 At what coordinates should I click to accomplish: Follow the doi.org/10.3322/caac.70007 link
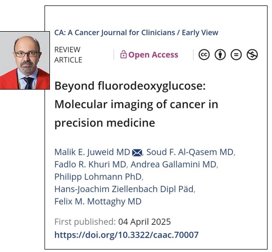[127, 235]
